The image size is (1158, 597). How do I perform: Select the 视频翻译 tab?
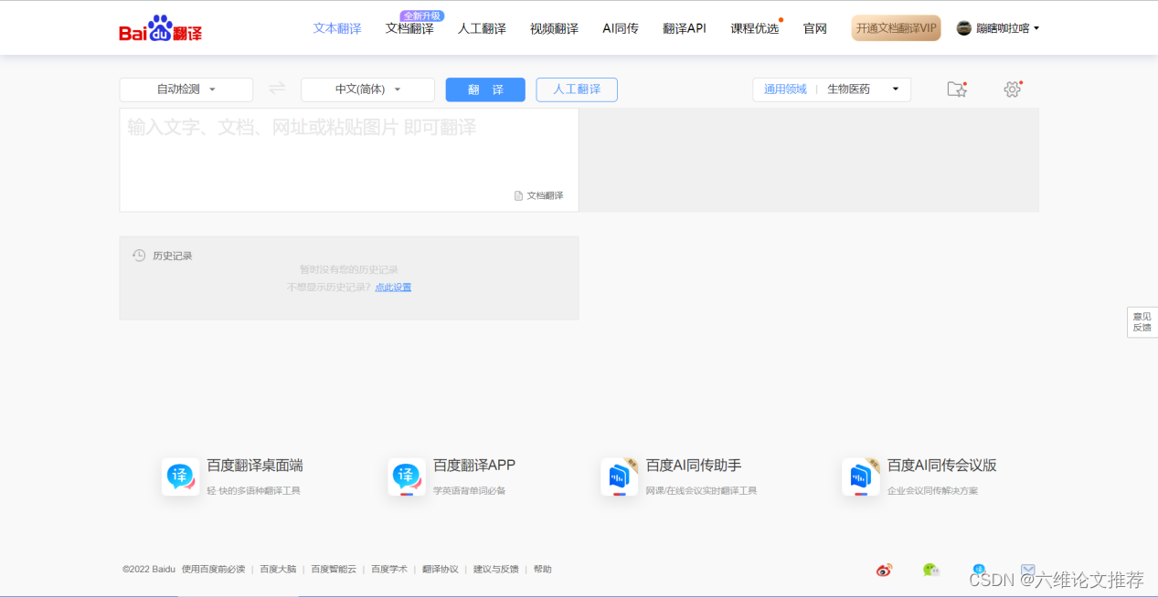click(x=554, y=28)
